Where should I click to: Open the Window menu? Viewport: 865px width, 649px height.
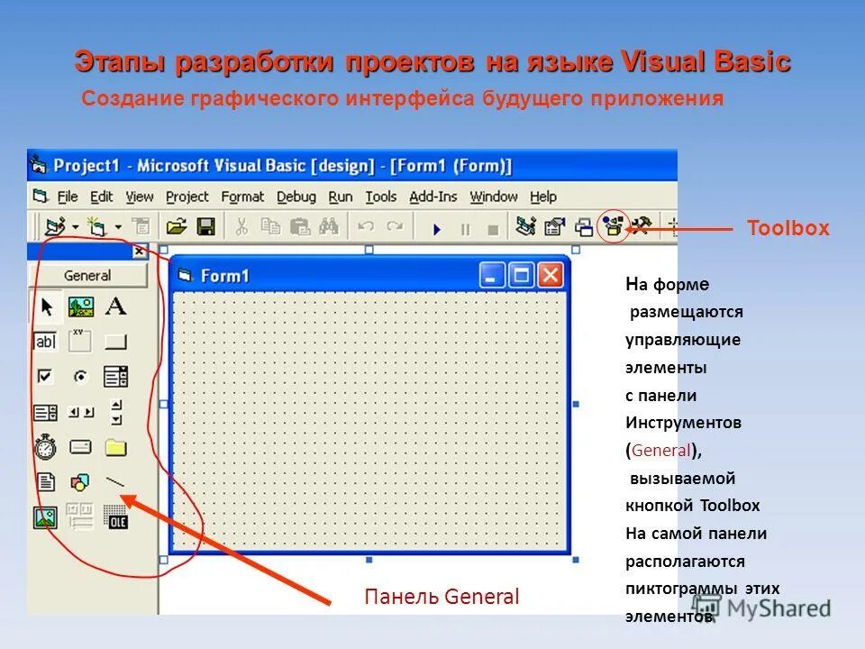(494, 197)
